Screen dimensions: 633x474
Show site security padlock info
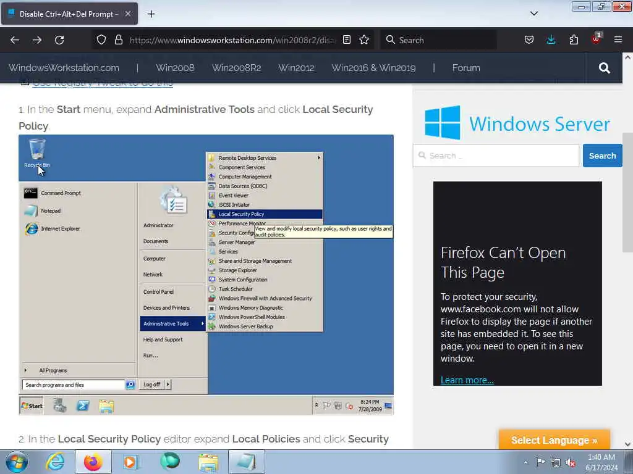click(118, 40)
